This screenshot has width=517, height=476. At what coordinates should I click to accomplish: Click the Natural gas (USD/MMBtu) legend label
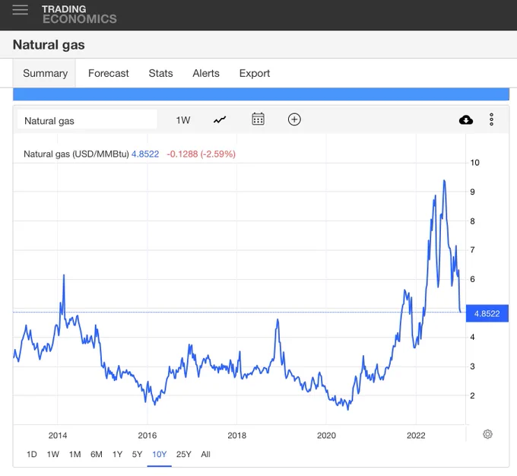tap(76, 154)
